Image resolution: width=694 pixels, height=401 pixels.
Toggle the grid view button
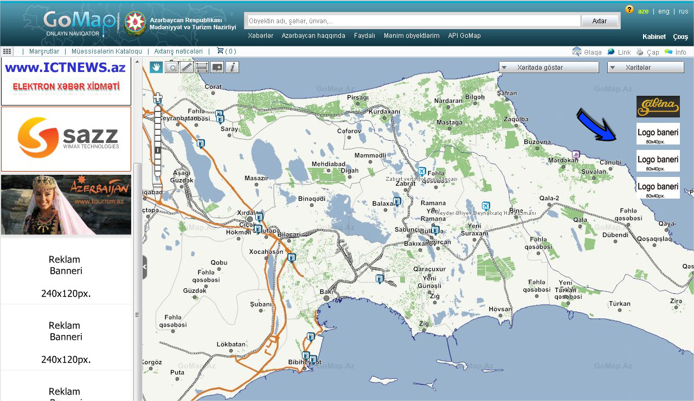point(7,51)
